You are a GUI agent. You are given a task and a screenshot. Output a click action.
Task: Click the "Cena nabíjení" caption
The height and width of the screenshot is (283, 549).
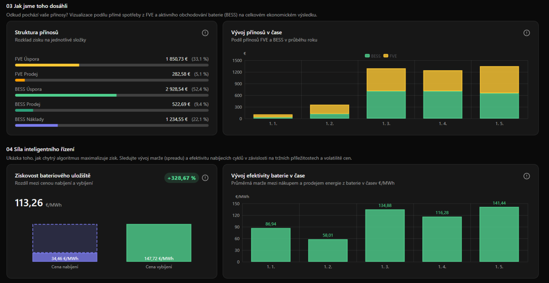(x=65, y=267)
